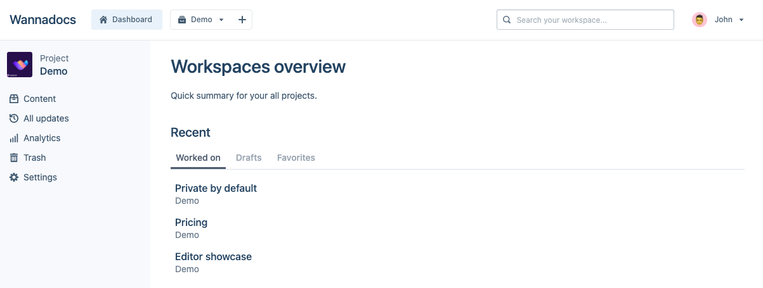Open the John user menu caret
The image size is (763, 288).
pyautogui.click(x=741, y=20)
